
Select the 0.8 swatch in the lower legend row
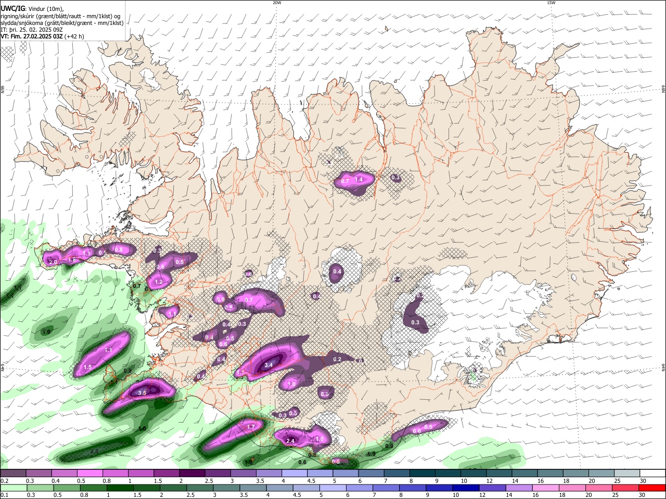pos(93,488)
